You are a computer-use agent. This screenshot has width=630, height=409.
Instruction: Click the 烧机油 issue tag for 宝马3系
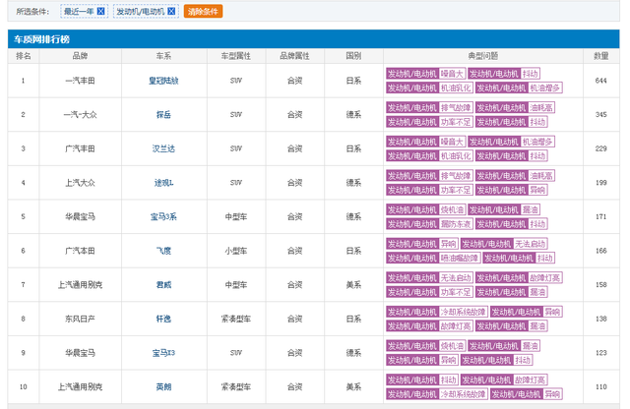coord(451,209)
